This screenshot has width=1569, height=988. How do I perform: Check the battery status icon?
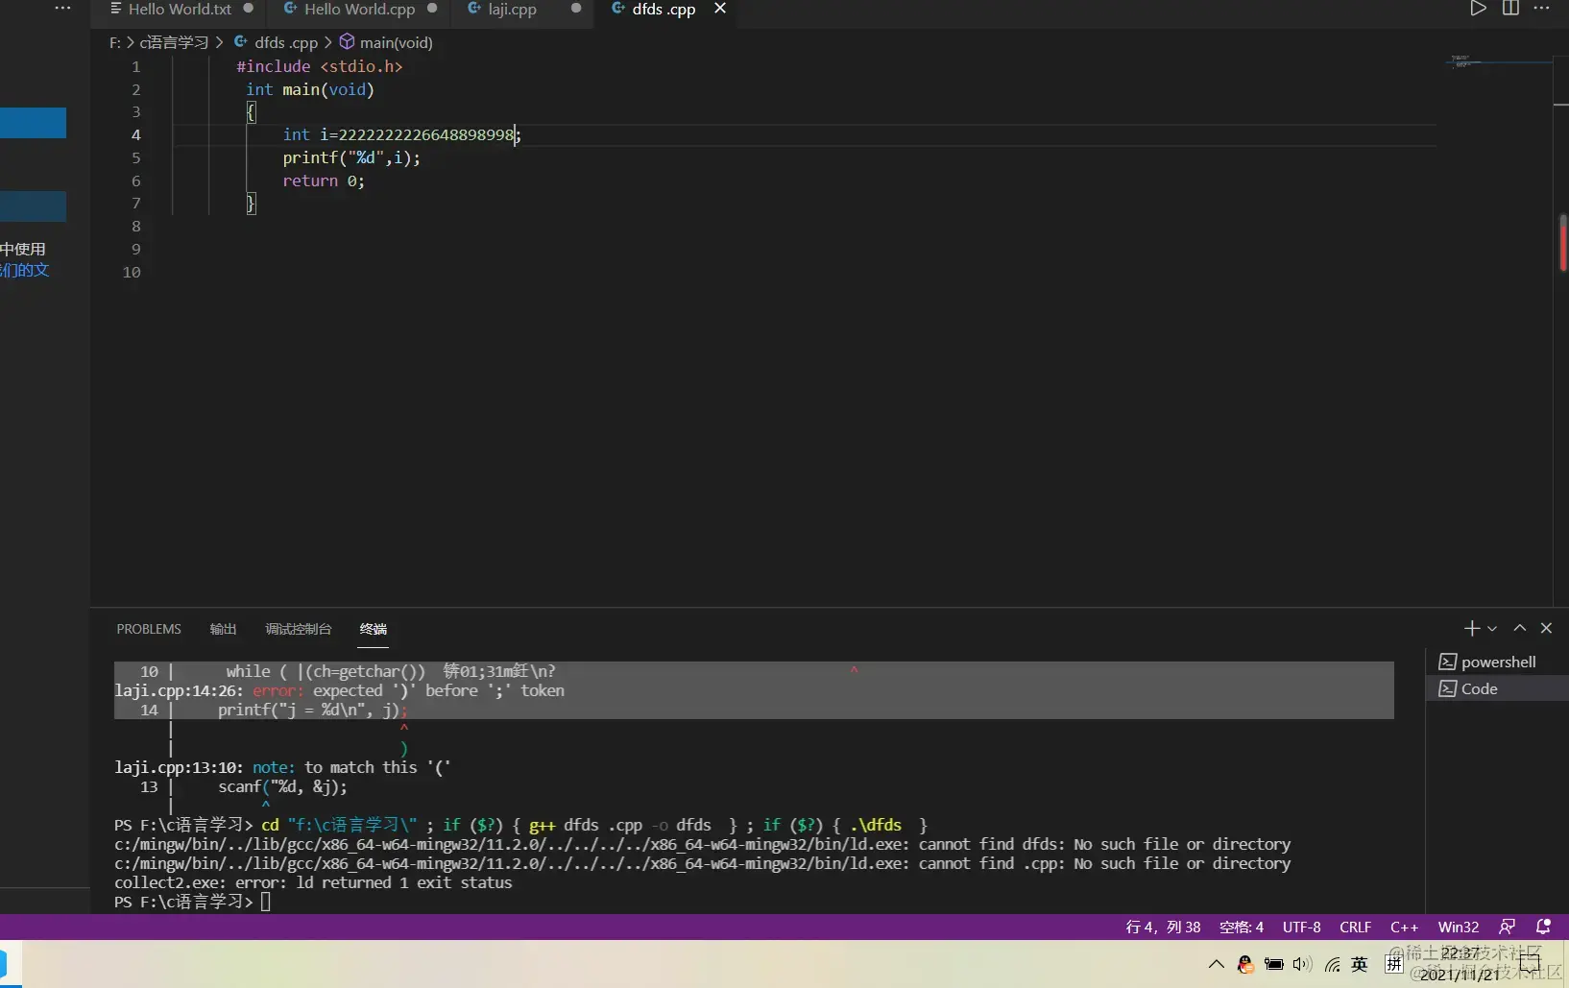pos(1274,964)
